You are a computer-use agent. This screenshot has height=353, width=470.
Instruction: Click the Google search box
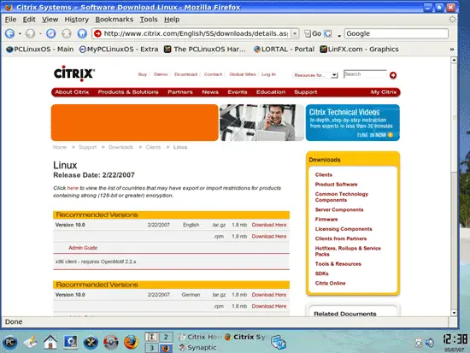coord(397,33)
